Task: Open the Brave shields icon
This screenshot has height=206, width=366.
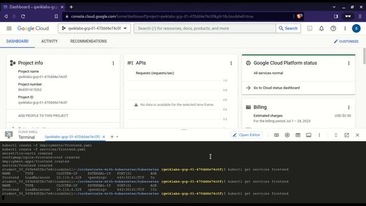Action: pyautogui.click(x=300, y=17)
